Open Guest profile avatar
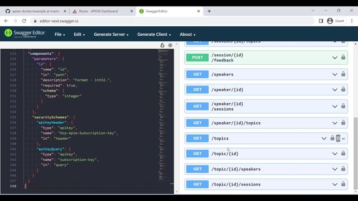The height and width of the screenshot is (201, 358). [x=330, y=21]
